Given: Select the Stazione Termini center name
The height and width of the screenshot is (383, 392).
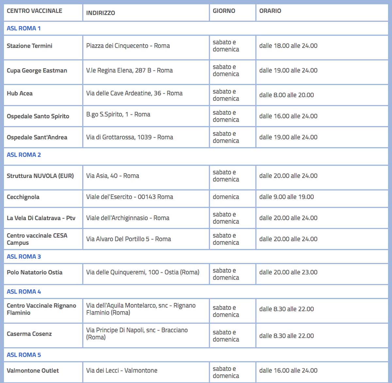Looking at the screenshot, I should pos(29,46).
